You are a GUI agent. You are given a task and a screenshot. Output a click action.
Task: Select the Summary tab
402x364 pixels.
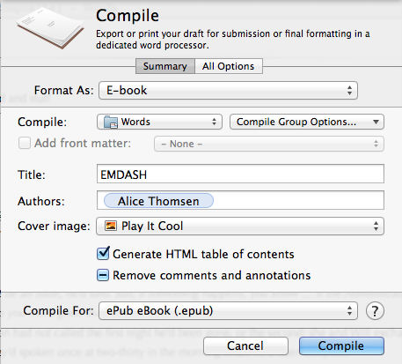click(x=165, y=66)
